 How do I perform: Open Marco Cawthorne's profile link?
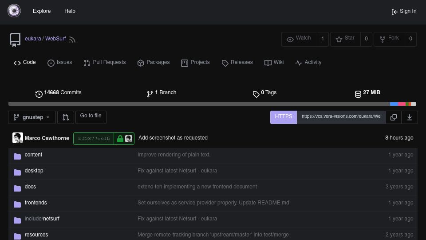coord(47,138)
